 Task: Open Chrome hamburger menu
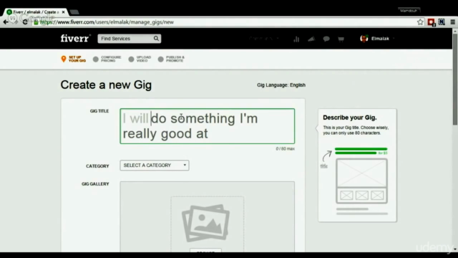click(x=453, y=22)
